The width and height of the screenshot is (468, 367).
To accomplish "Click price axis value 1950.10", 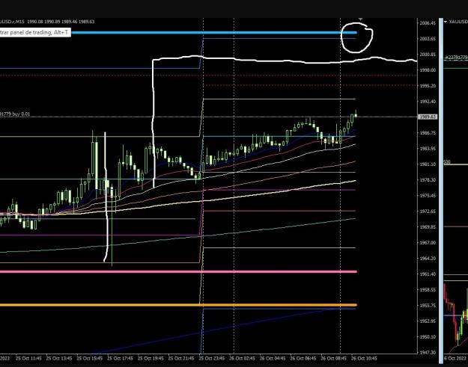I will (x=428, y=337).
